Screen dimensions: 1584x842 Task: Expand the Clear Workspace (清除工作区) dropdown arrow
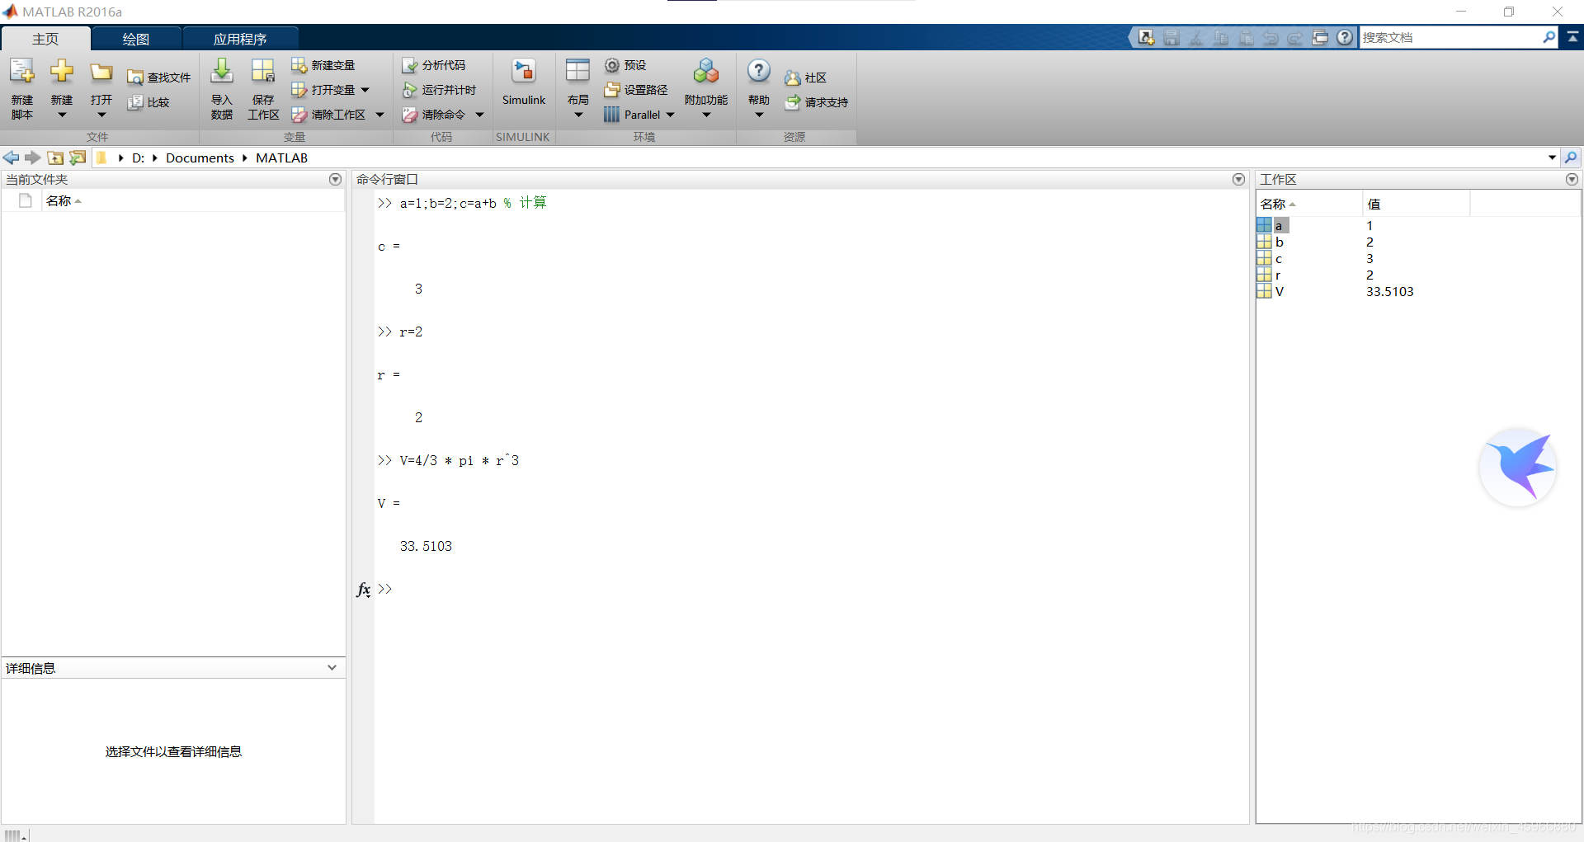pyautogui.click(x=379, y=115)
